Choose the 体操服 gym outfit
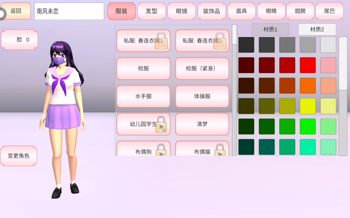This screenshot has width=350, height=218. coord(202,96)
